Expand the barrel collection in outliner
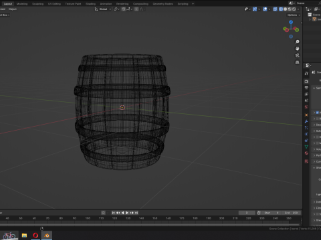 coord(310,19)
